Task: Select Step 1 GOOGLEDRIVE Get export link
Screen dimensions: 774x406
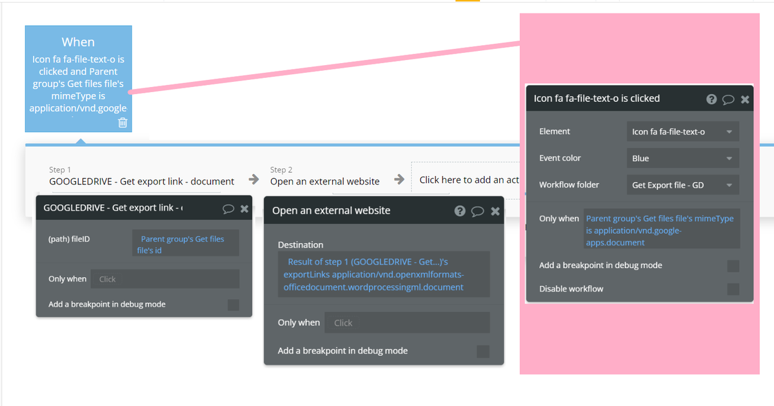Action: tap(142, 176)
